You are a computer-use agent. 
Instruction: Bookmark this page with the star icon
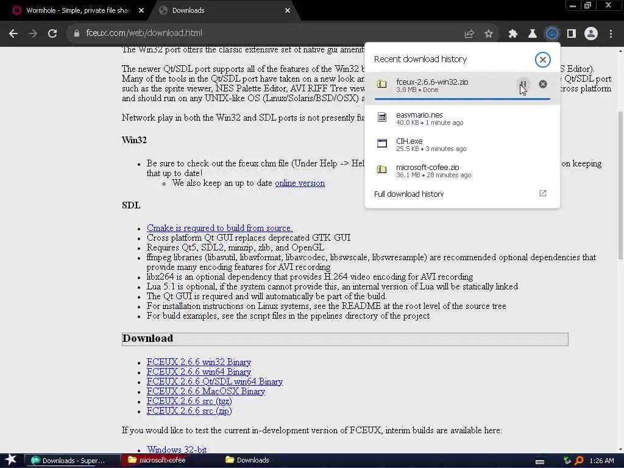click(x=489, y=34)
